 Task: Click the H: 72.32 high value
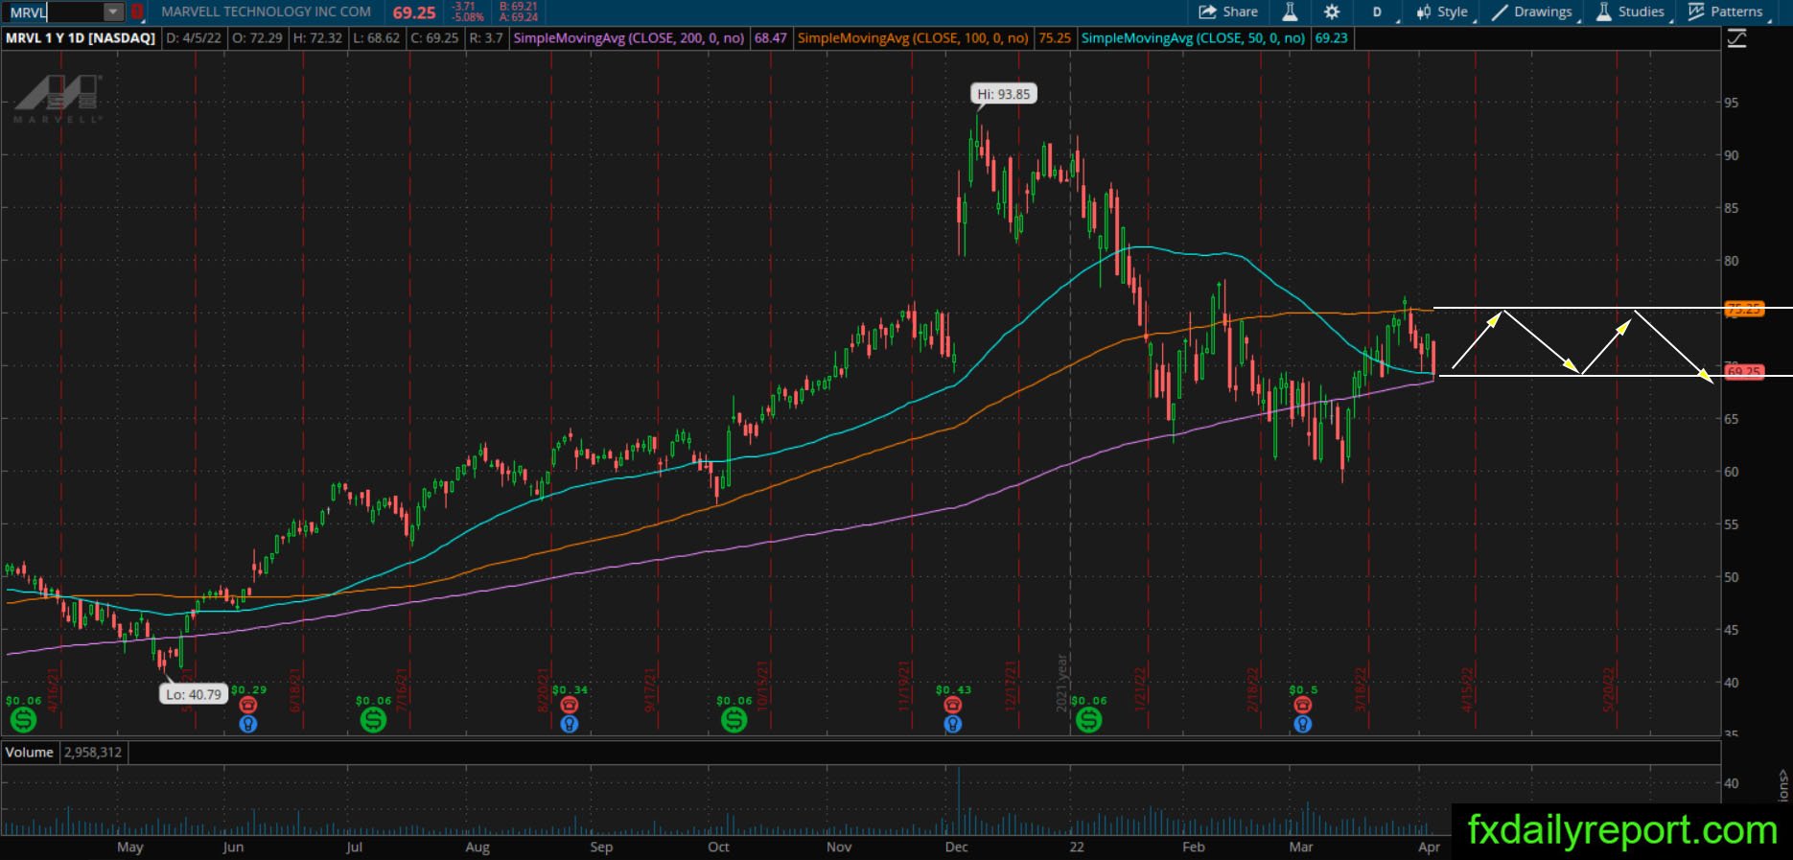pyautogui.click(x=317, y=38)
